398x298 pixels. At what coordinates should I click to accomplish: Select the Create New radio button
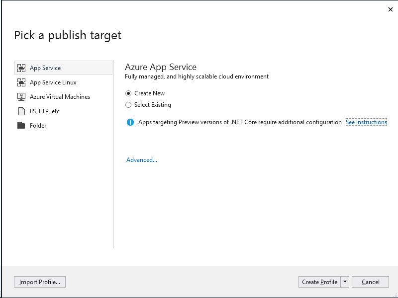tap(128, 93)
